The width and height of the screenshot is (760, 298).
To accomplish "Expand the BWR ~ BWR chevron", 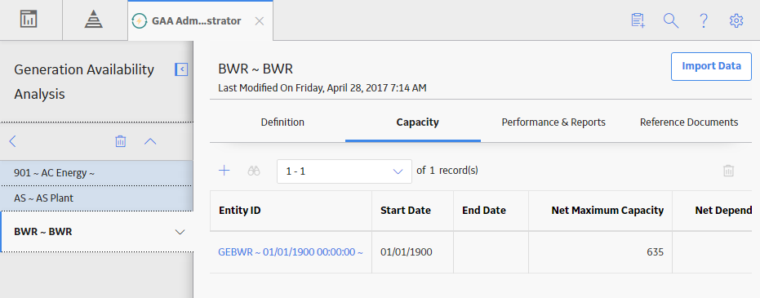I will click(x=180, y=232).
